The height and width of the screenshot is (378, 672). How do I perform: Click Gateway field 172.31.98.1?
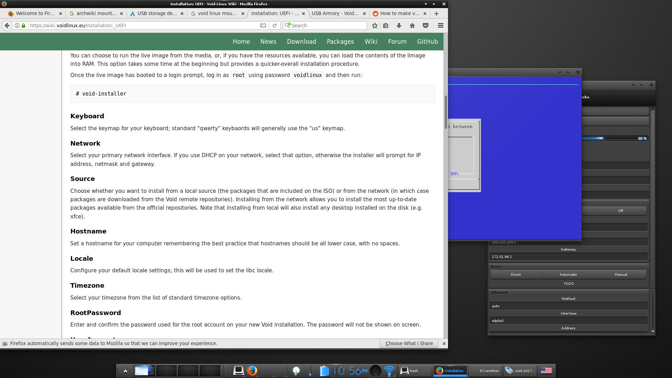pyautogui.click(x=568, y=257)
